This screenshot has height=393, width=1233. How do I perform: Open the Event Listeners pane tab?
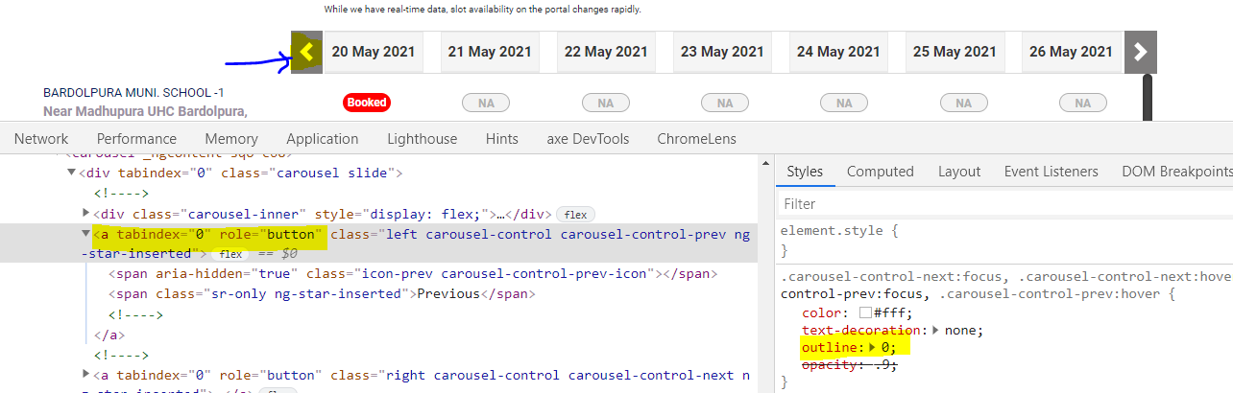pos(1052,172)
